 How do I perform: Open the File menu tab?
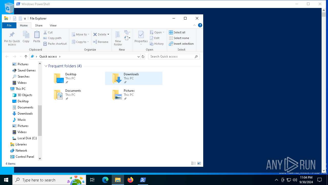9,25
